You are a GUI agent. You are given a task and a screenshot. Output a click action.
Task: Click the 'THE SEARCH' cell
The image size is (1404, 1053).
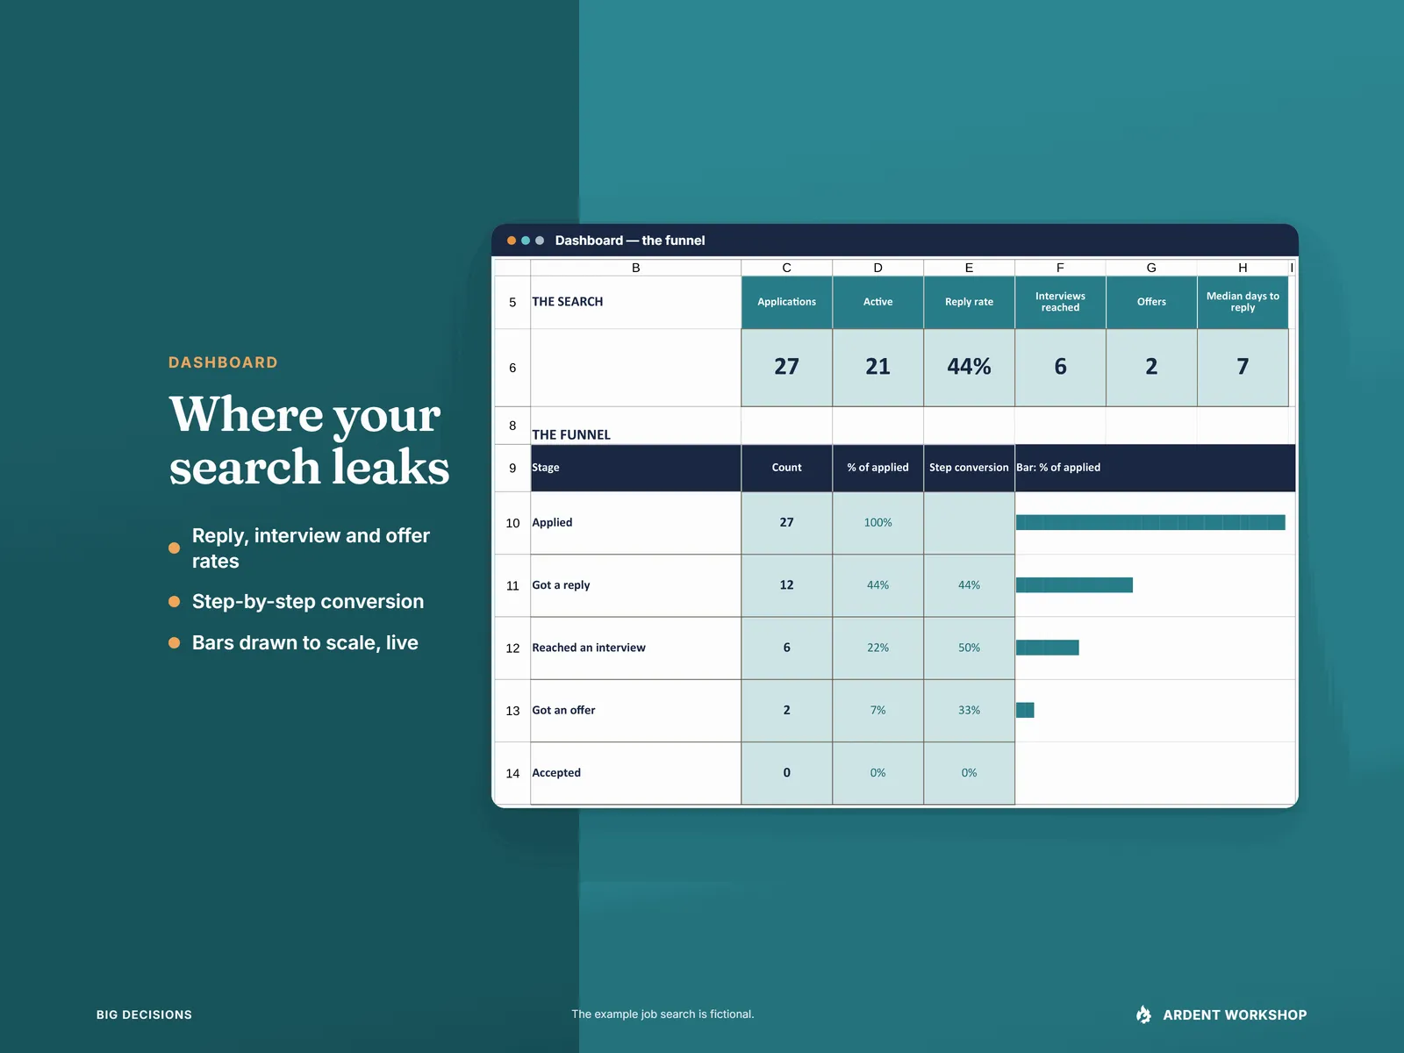(636, 302)
